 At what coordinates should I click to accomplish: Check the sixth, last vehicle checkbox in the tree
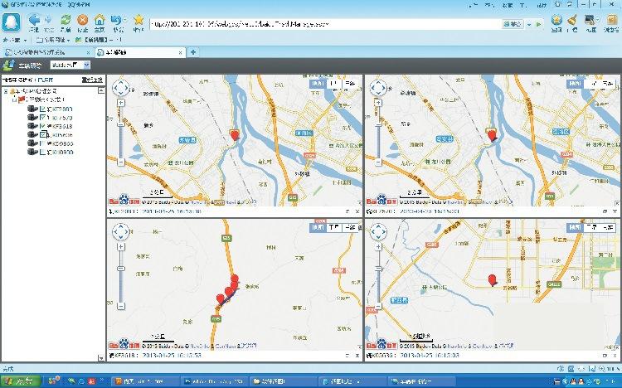43,152
